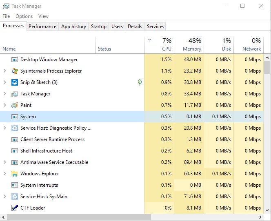The image size is (271, 221).
Task: Click the sort arrow above CPU column
Action: [150, 40]
